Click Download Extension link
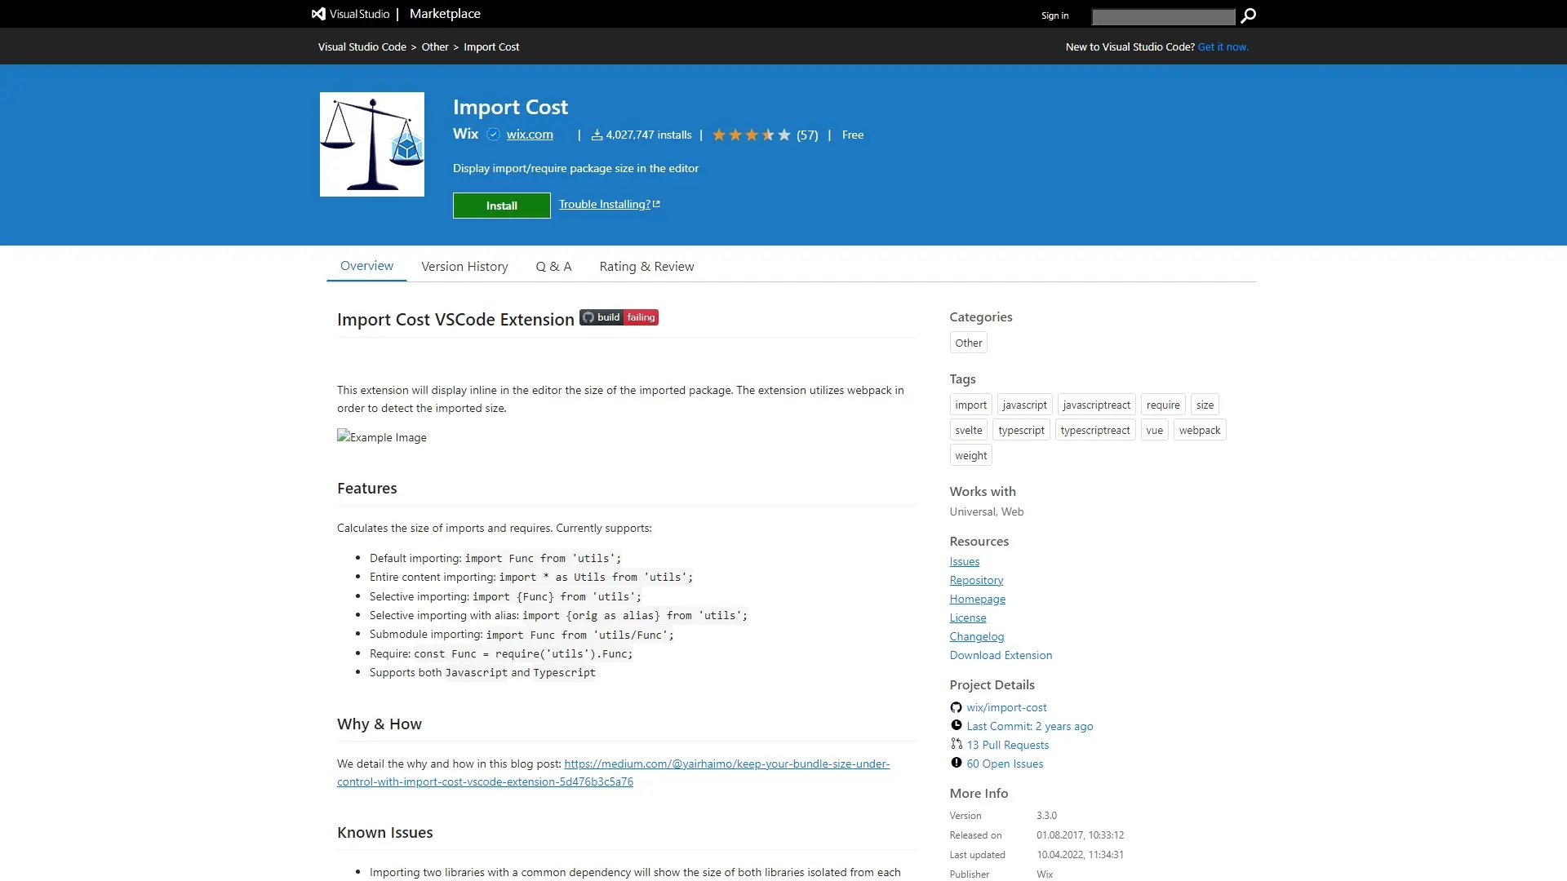 coord(1001,655)
